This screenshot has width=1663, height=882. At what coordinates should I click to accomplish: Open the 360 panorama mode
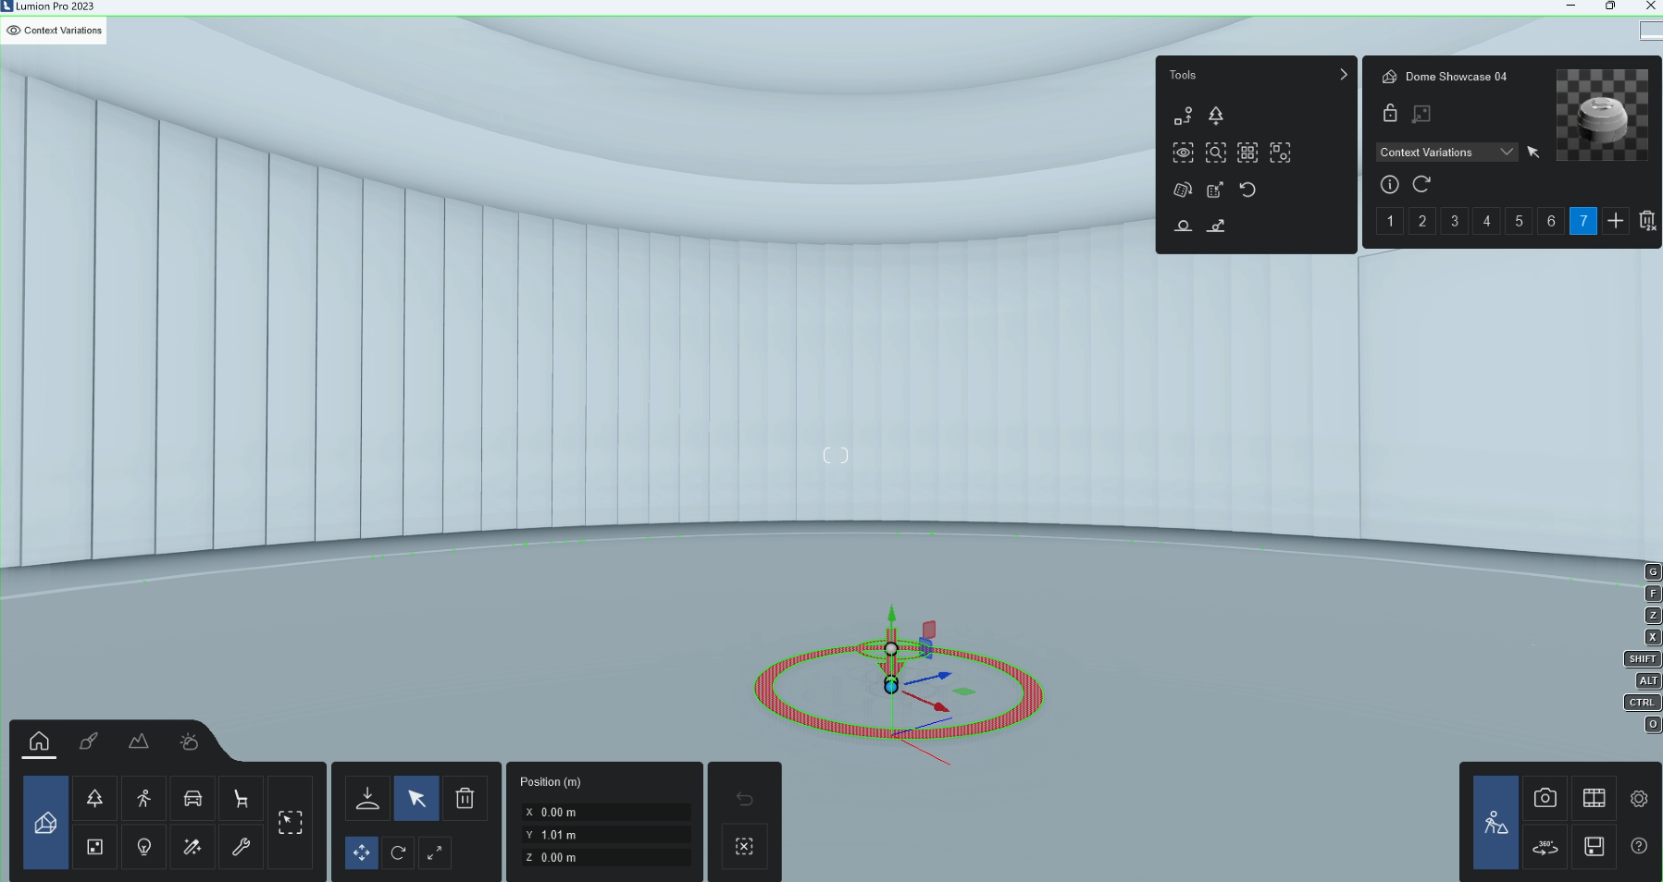click(x=1545, y=847)
